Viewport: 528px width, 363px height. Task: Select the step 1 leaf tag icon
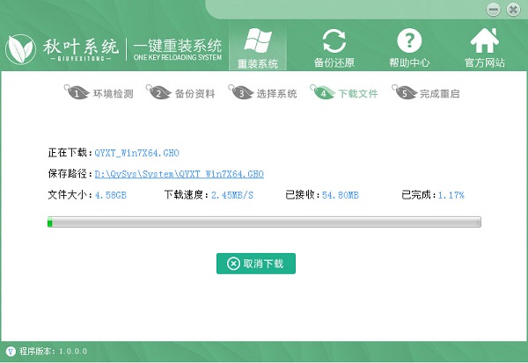pos(76,91)
